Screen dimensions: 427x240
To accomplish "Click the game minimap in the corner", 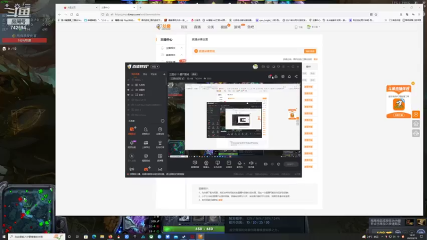I will pos(27,210).
